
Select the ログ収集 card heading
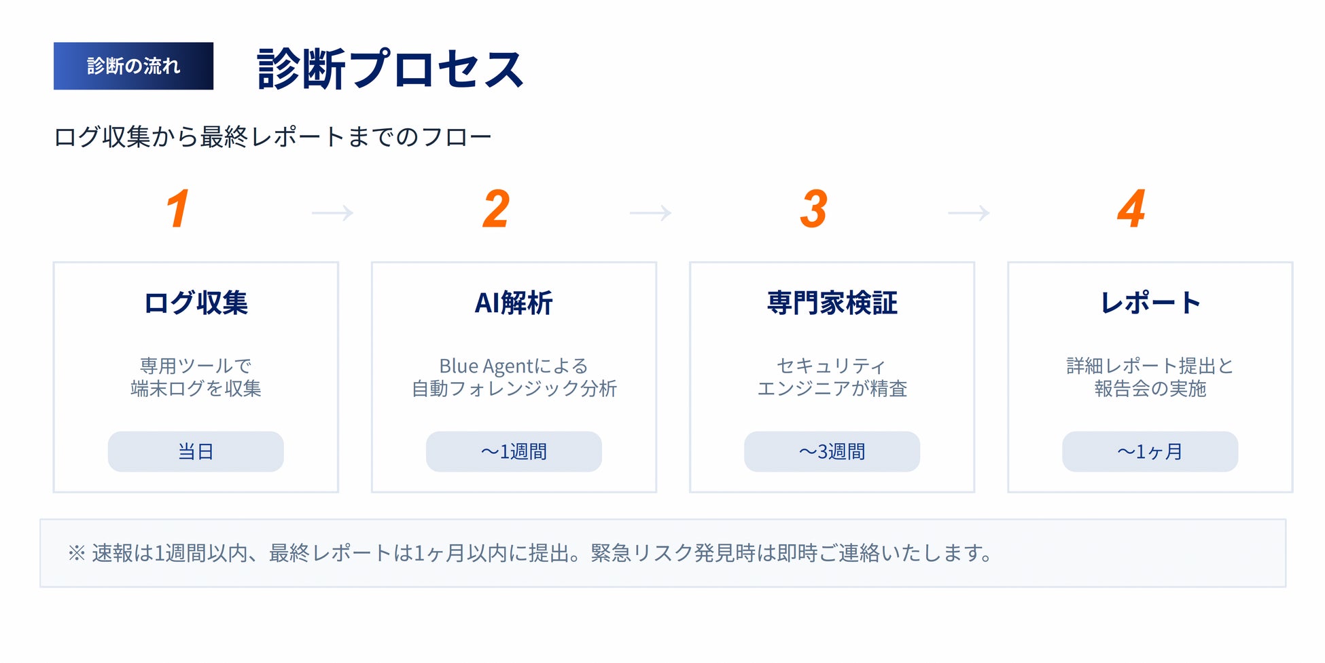click(196, 303)
